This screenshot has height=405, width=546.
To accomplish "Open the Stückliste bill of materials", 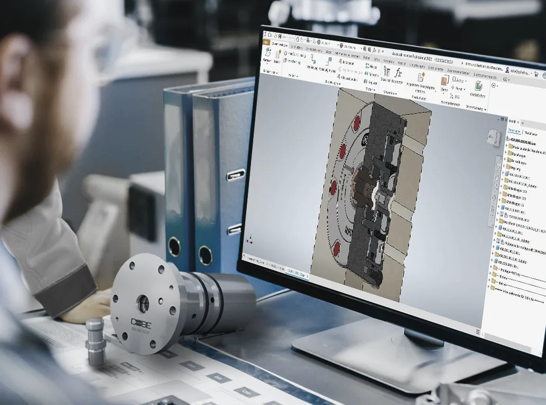I will (x=386, y=74).
